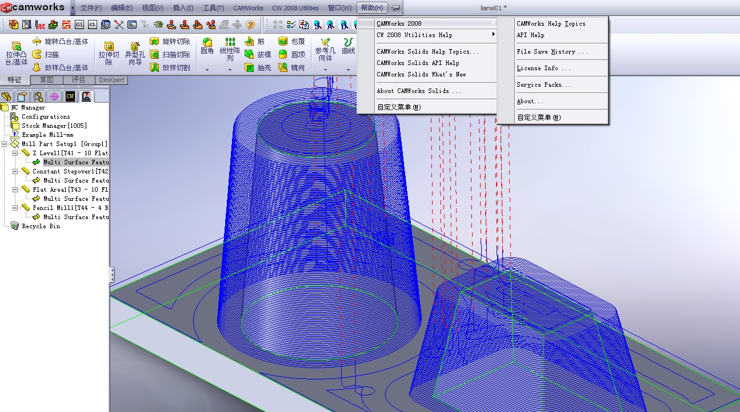Click the fillet (圆角) tool icon
The image size is (740, 412).
(207, 42)
